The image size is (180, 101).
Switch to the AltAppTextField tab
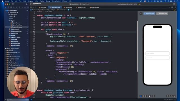(94, 7)
